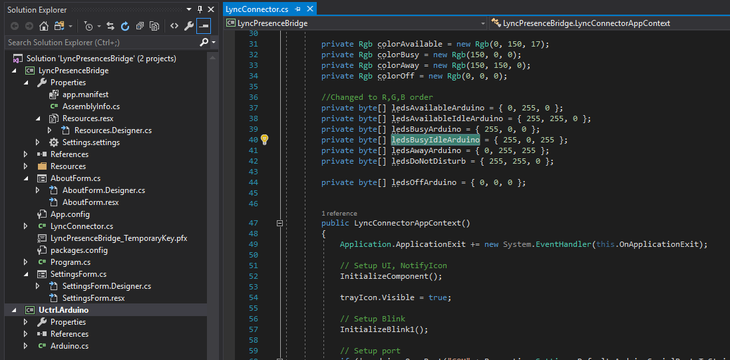Select SettingsForm.resx file
Image resolution: width=730 pixels, height=360 pixels.
coord(94,298)
